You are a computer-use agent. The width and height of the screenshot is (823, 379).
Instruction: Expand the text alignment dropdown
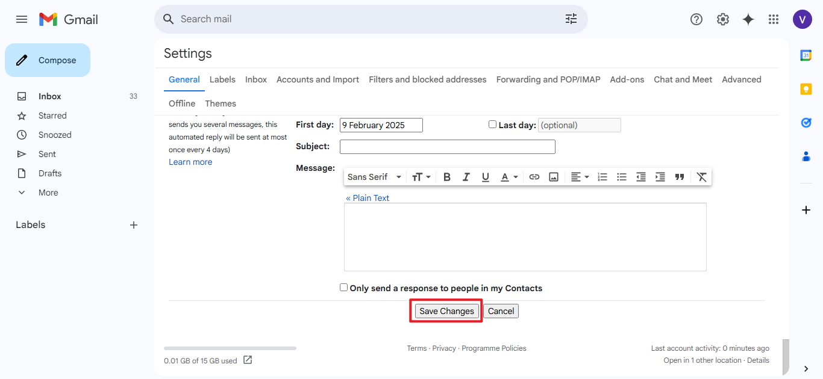580,177
